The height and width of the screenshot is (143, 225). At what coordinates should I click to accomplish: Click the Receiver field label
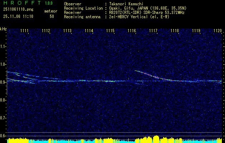point(73,13)
